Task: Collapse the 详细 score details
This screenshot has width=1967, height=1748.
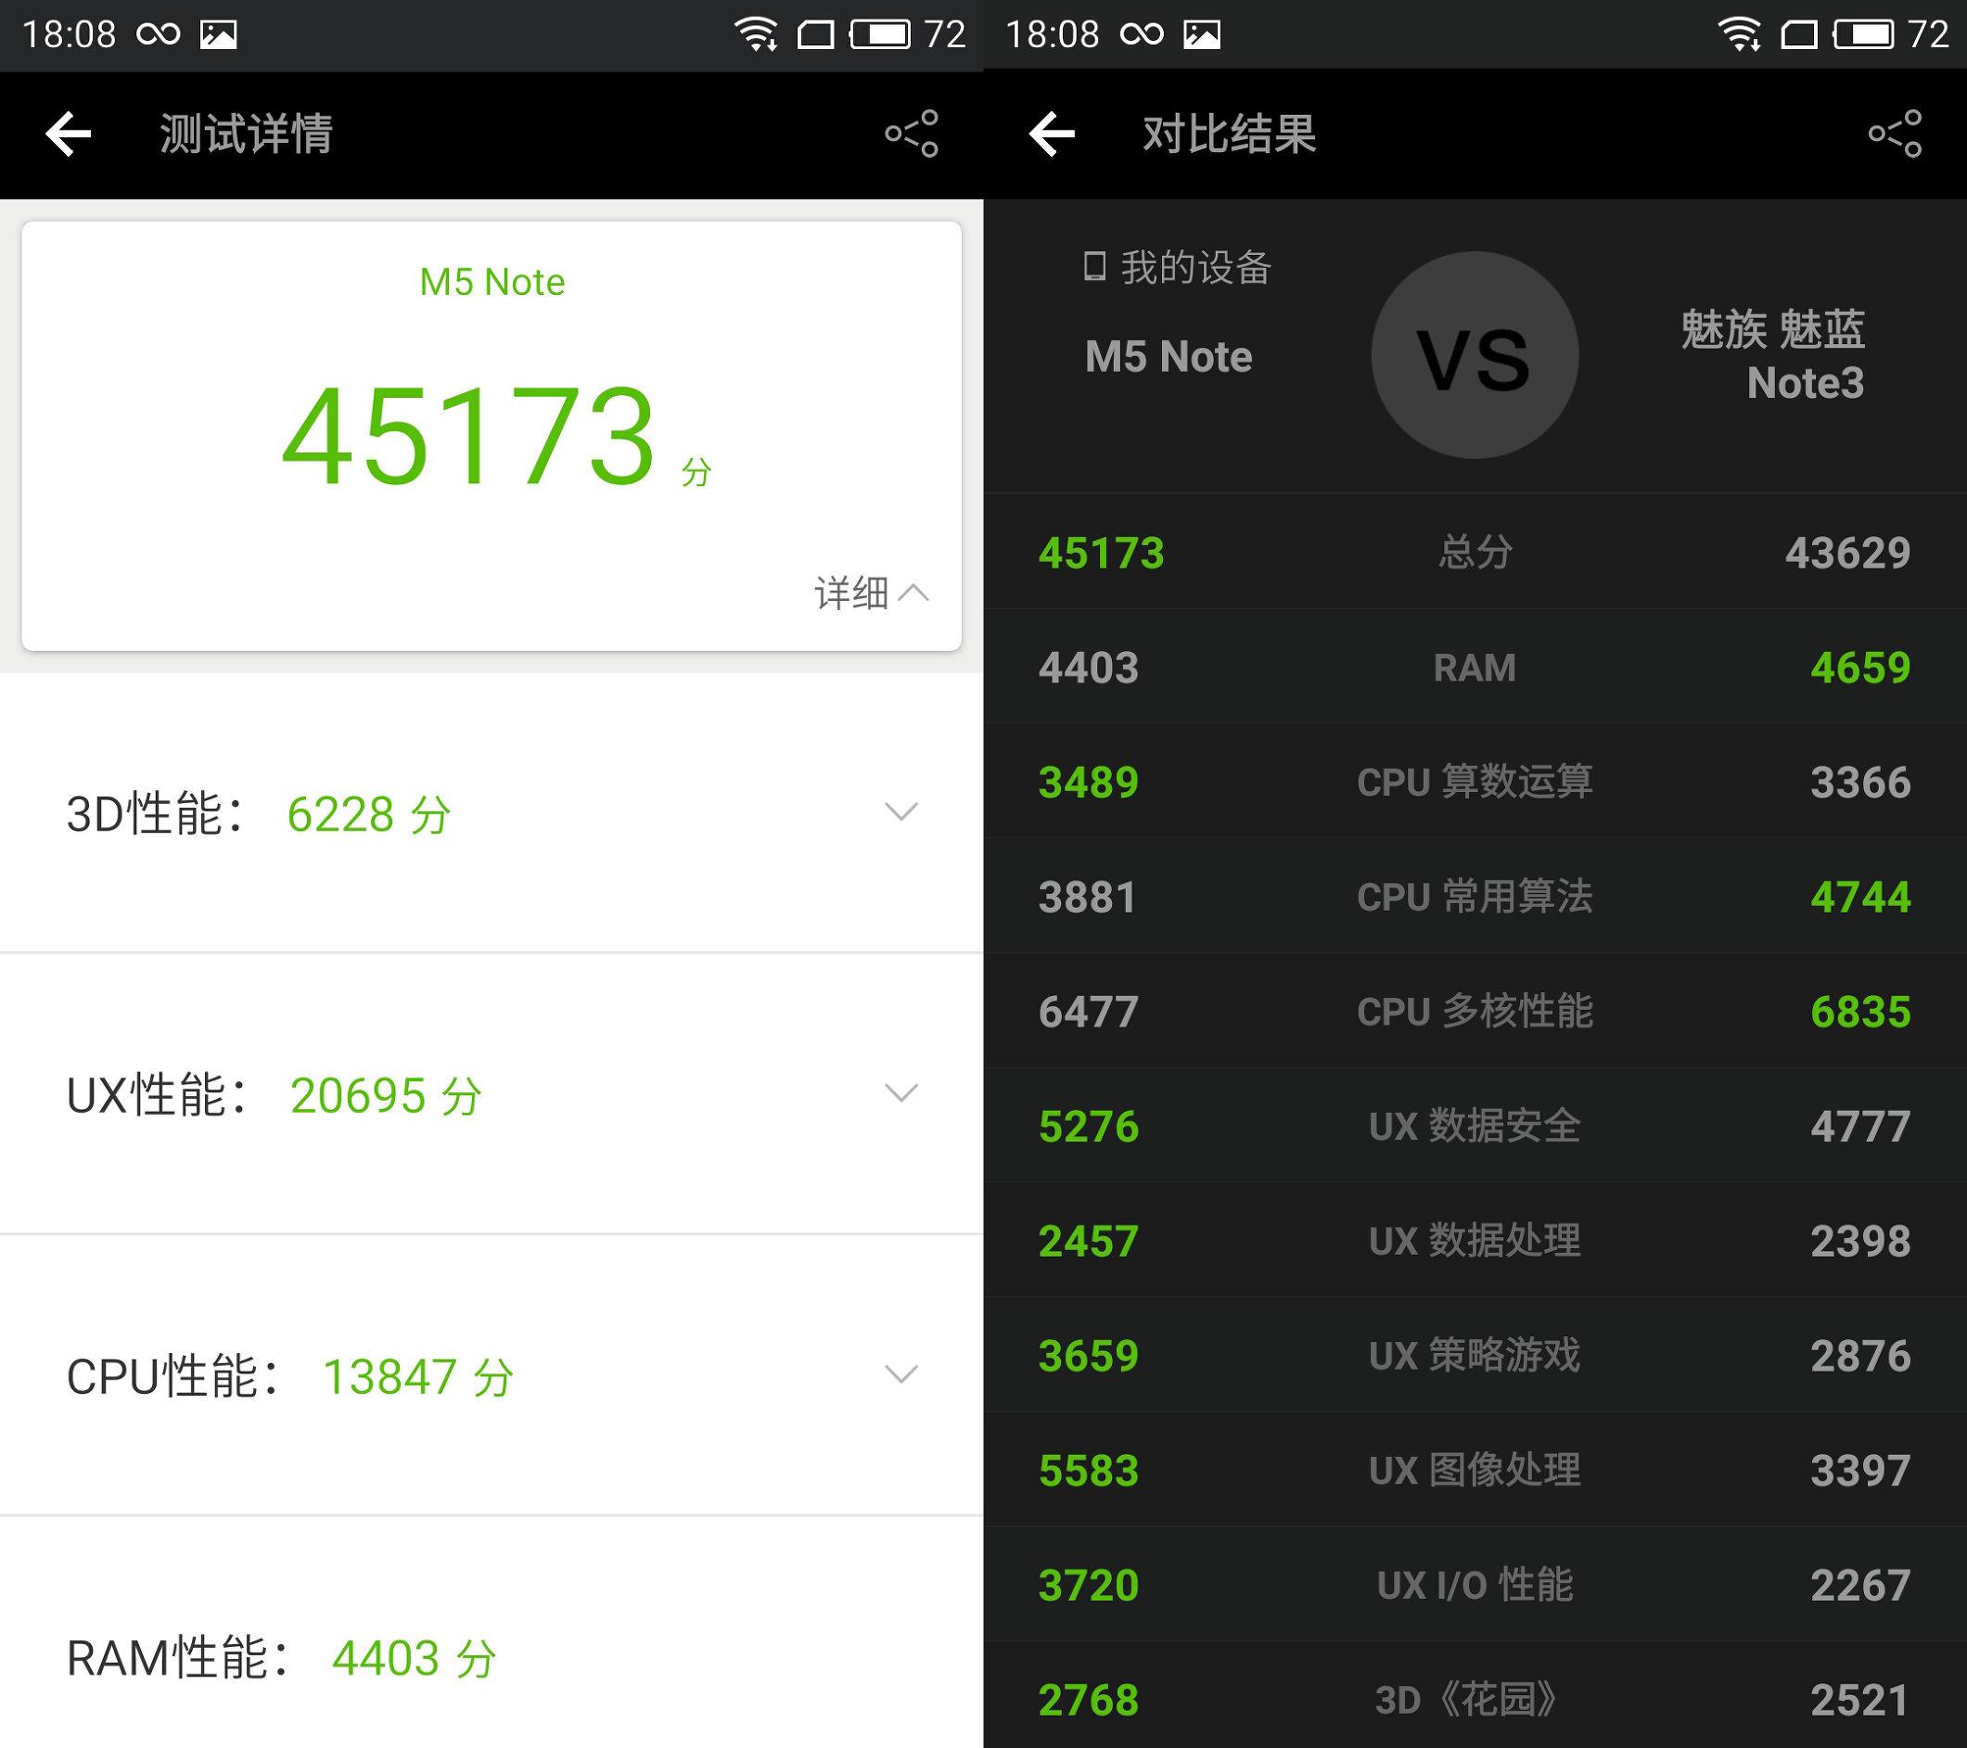Action: [871, 593]
